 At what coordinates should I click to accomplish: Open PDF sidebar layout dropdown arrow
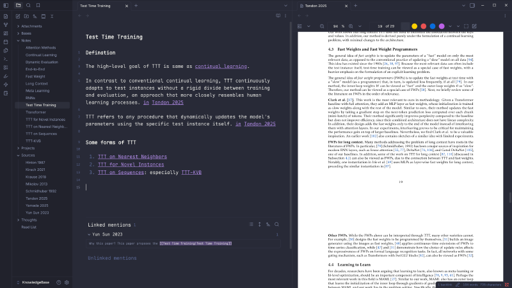(x=308, y=26)
